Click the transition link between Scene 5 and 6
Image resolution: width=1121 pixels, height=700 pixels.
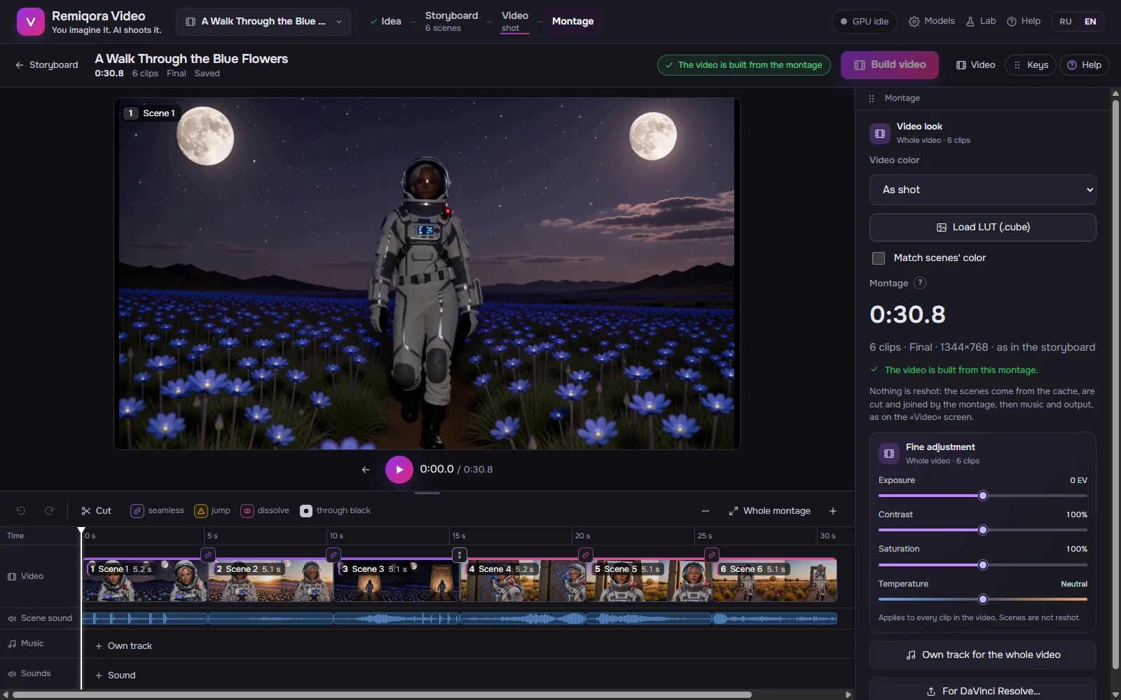click(x=712, y=555)
